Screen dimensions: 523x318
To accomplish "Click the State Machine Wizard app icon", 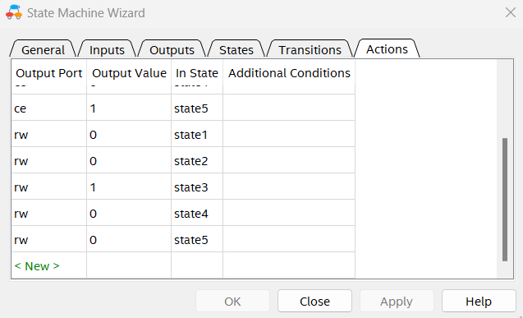I will (14, 12).
